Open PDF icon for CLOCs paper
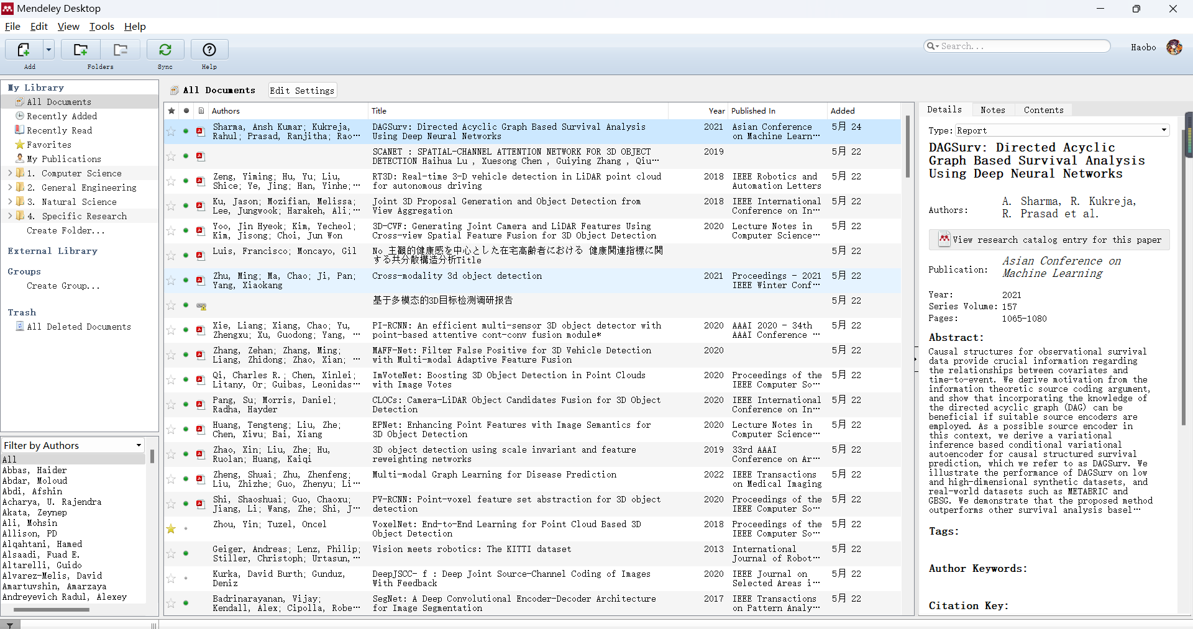This screenshot has height=629, width=1193. click(x=201, y=405)
